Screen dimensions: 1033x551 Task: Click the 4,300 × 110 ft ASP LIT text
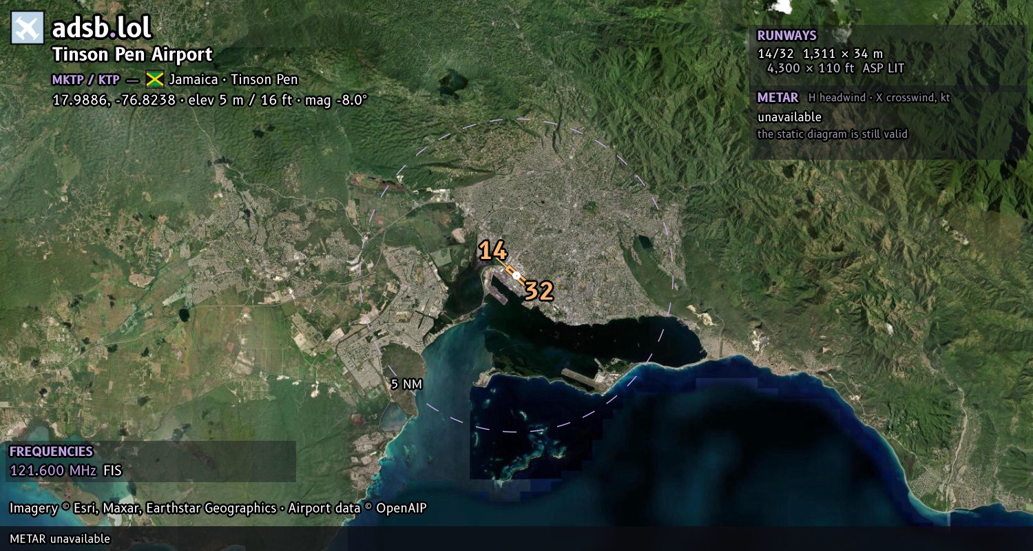835,68
